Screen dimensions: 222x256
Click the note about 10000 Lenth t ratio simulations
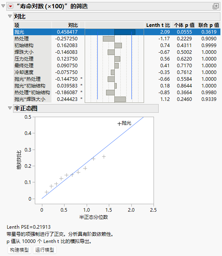click(x=49, y=241)
